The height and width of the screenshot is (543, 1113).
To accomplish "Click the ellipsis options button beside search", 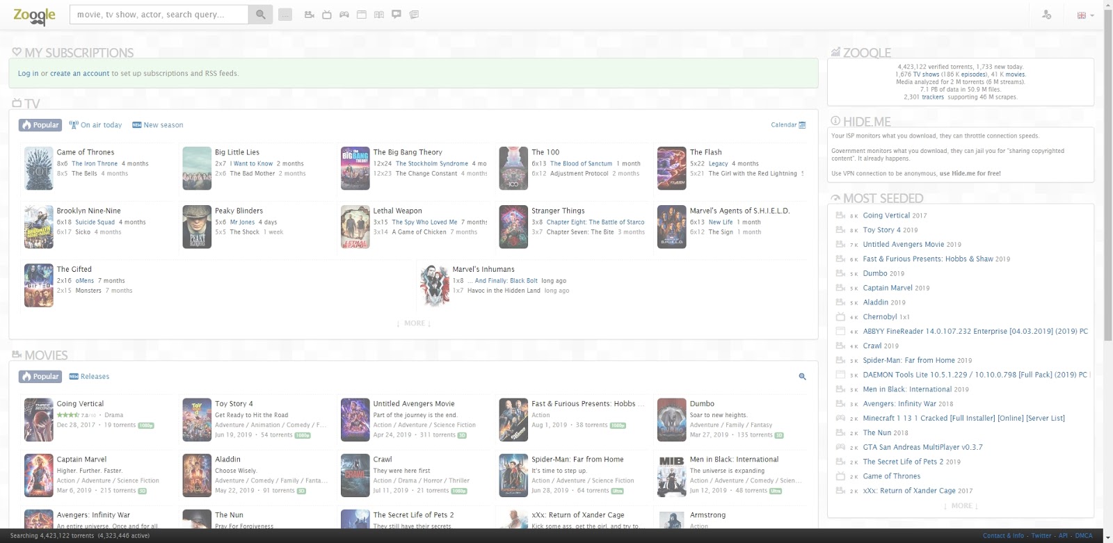I will coord(285,15).
